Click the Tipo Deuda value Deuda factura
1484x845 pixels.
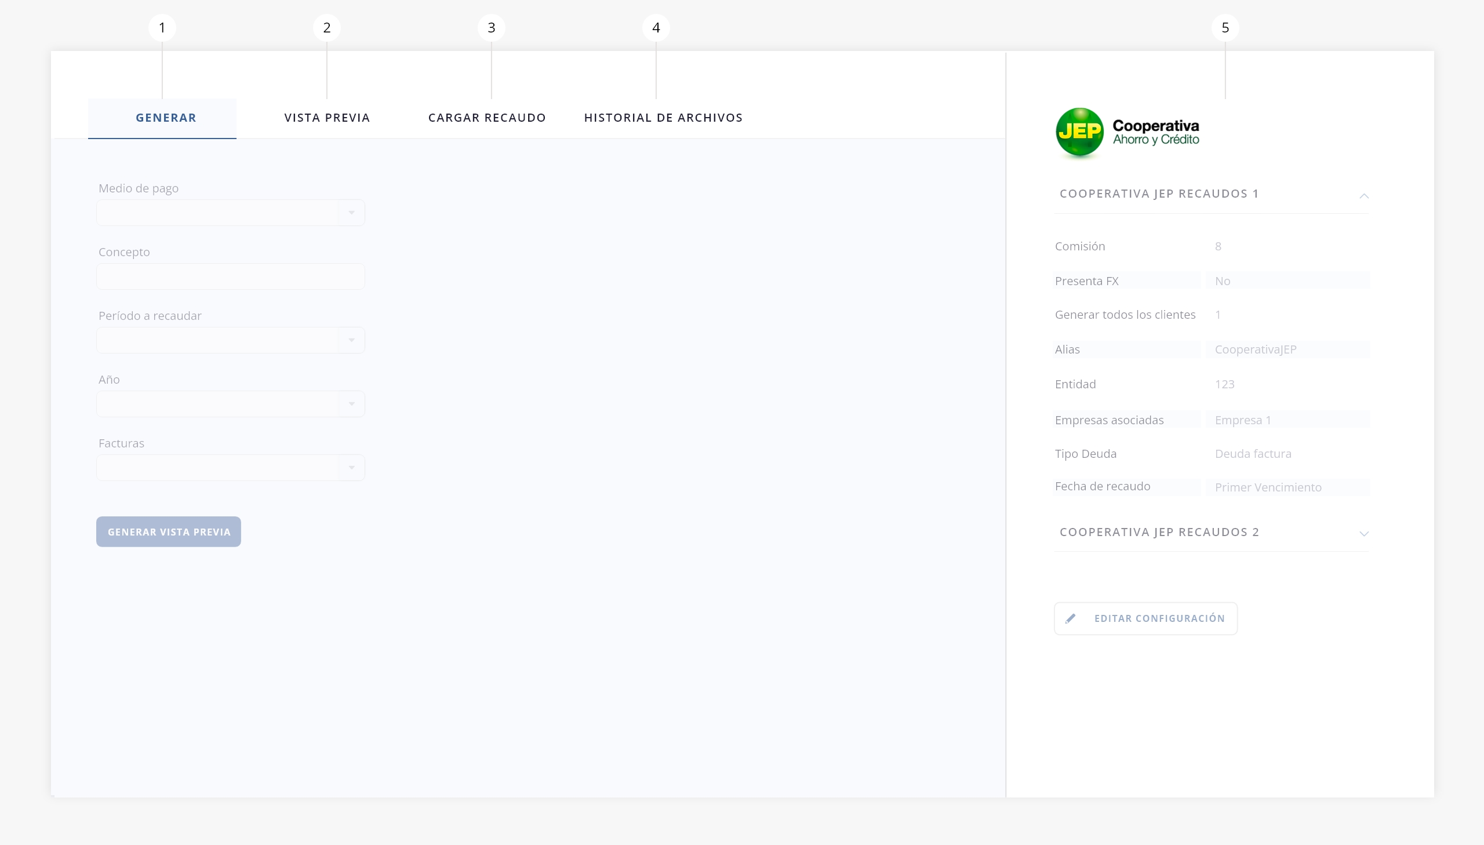1253,454
